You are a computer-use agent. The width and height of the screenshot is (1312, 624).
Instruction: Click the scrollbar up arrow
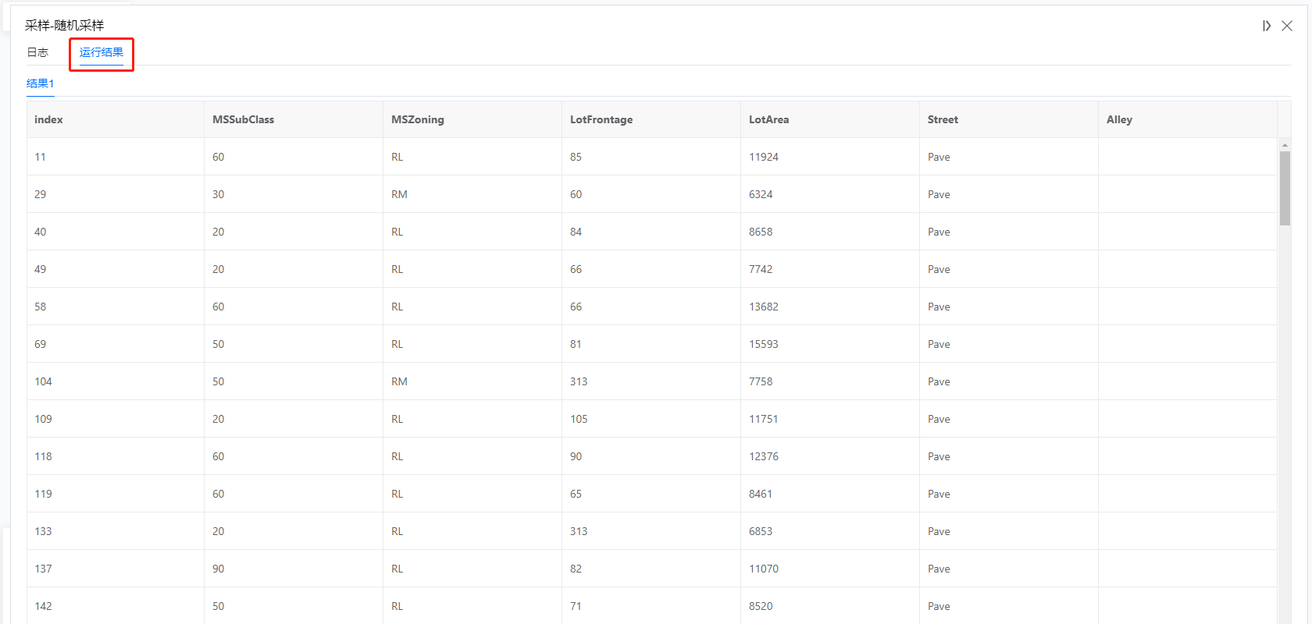tap(1285, 145)
